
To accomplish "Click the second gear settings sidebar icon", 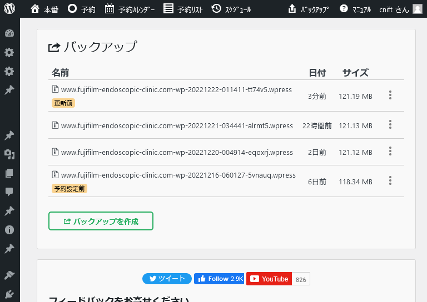I will click(x=9, y=71).
